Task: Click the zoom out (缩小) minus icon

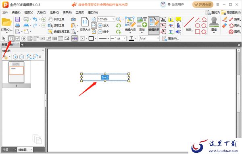Action: point(100,31)
